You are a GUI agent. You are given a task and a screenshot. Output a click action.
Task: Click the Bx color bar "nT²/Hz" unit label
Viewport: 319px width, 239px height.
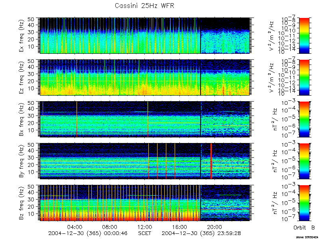pyautogui.click(x=275, y=119)
